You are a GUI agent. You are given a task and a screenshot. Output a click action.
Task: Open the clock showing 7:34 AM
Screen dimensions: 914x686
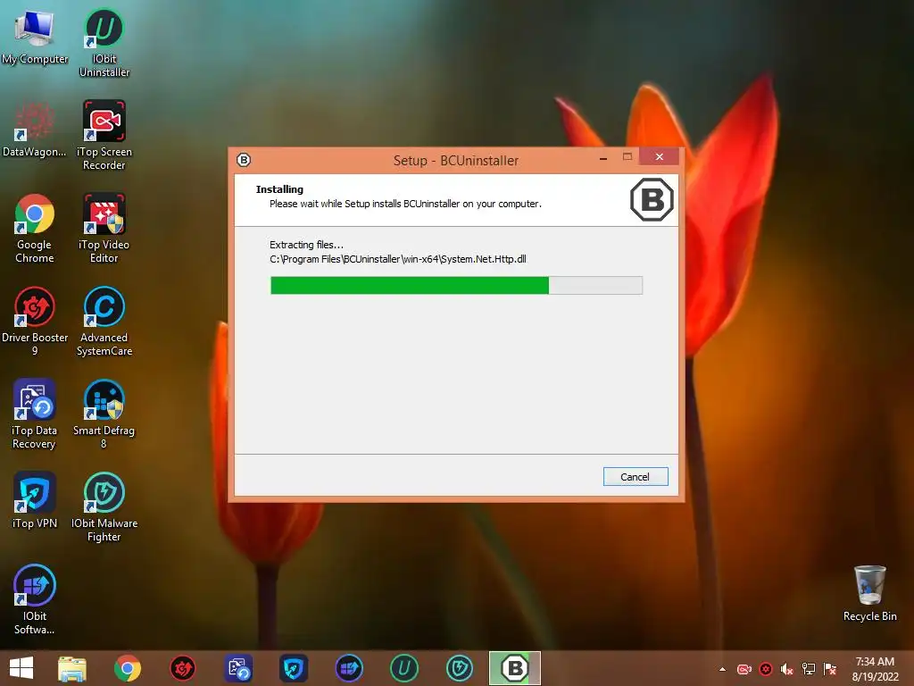pos(875,668)
